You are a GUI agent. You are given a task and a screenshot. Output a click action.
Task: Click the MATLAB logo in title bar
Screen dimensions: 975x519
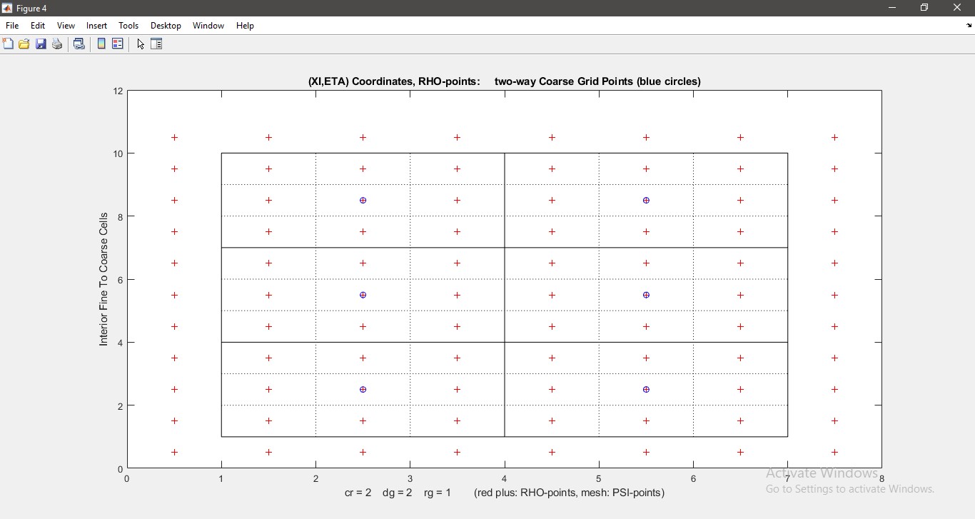7,8
